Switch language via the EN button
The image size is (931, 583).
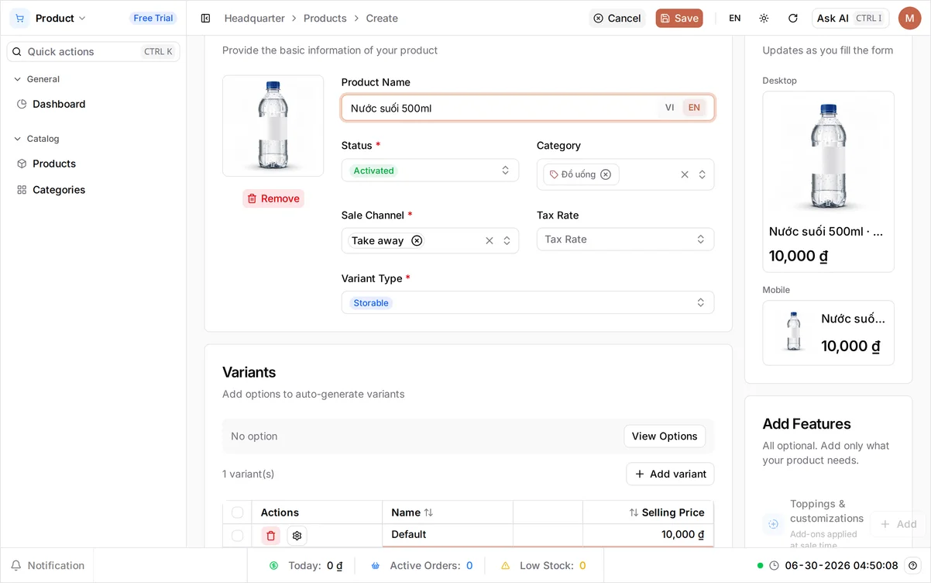[735, 18]
